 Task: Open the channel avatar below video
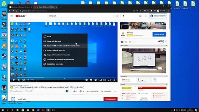coord(13,99)
